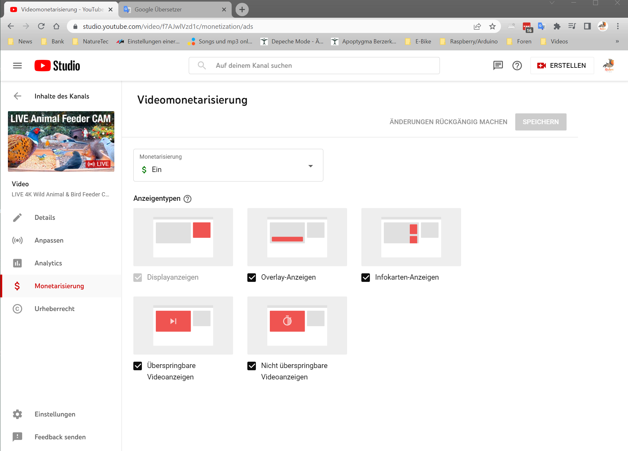The image size is (628, 451).
Task: Open Chrome's three-dot menu
Action: click(x=618, y=27)
